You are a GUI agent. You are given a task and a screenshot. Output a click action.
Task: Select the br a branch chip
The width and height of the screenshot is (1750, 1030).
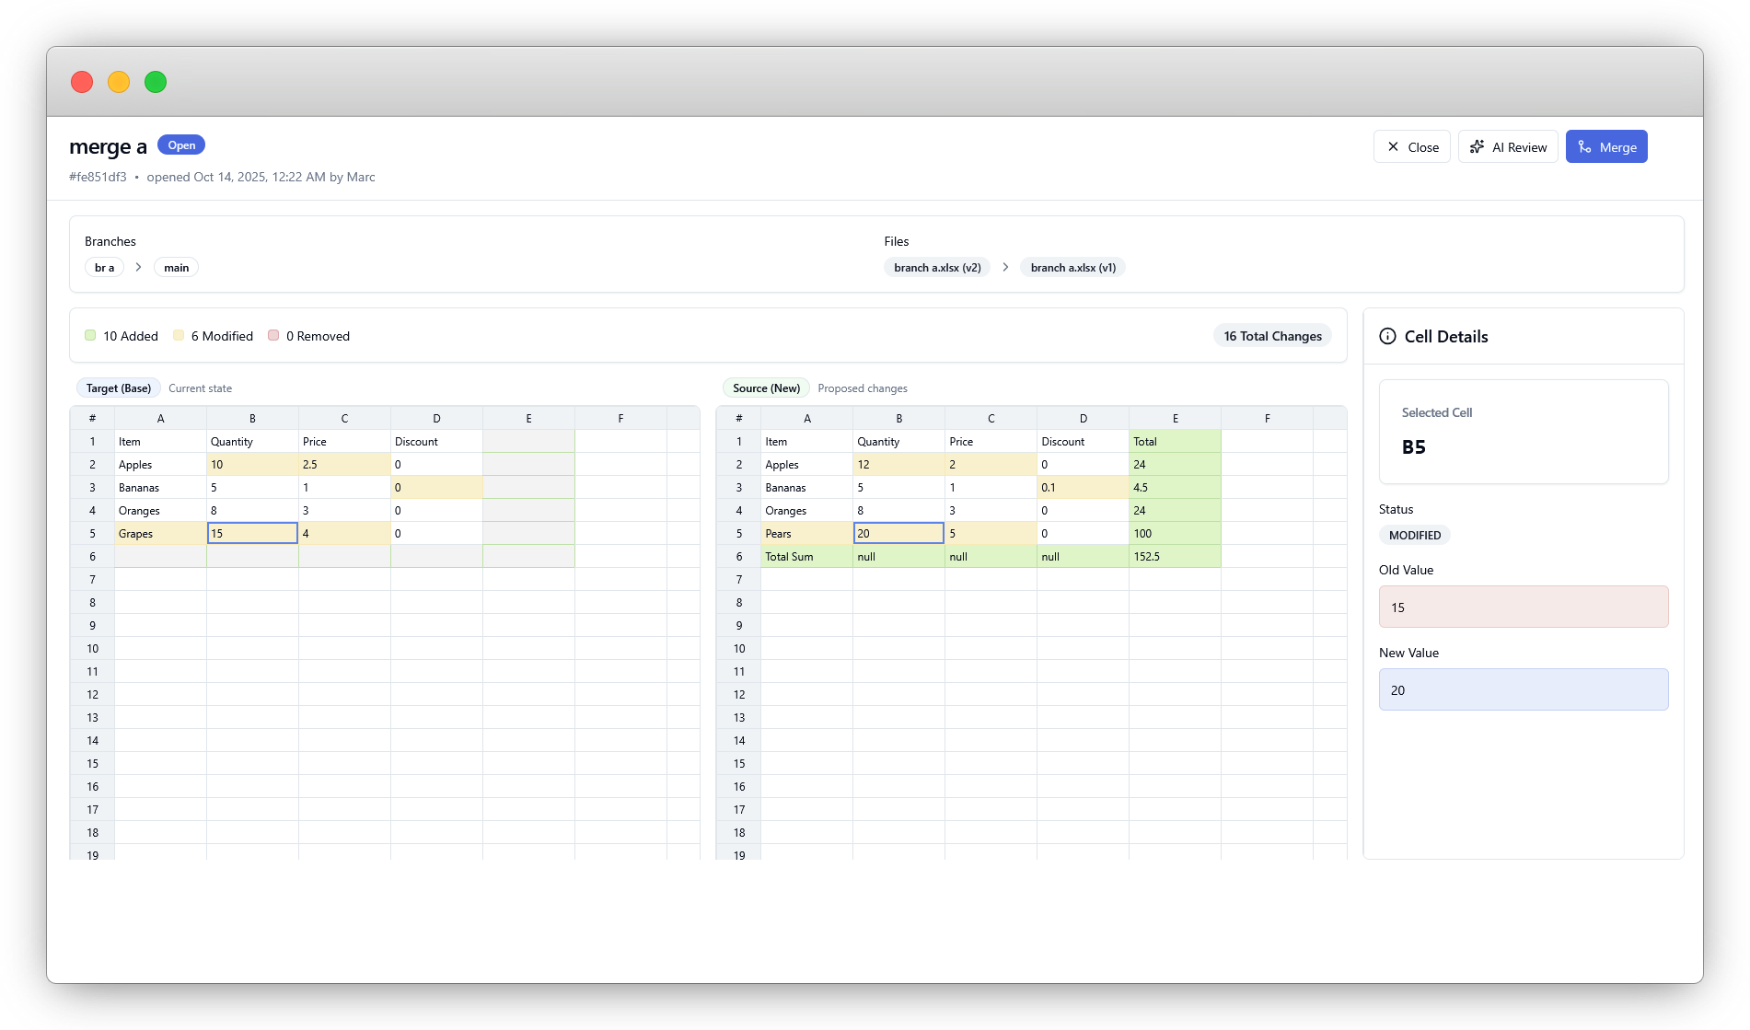pyautogui.click(x=104, y=267)
